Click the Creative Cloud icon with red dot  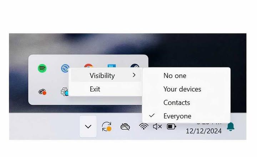pyautogui.click(x=42, y=92)
